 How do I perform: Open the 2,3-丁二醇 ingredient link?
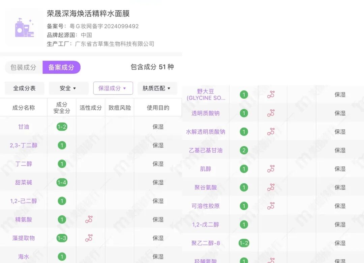[24, 145]
